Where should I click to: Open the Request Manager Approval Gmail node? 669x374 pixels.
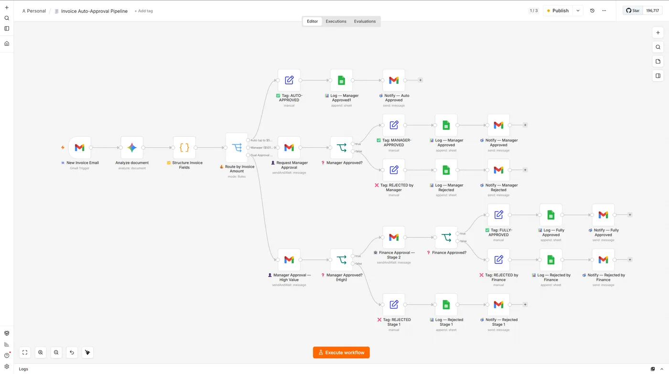(289, 148)
